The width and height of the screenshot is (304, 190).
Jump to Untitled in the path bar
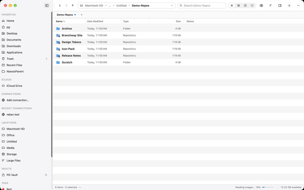[121, 6]
